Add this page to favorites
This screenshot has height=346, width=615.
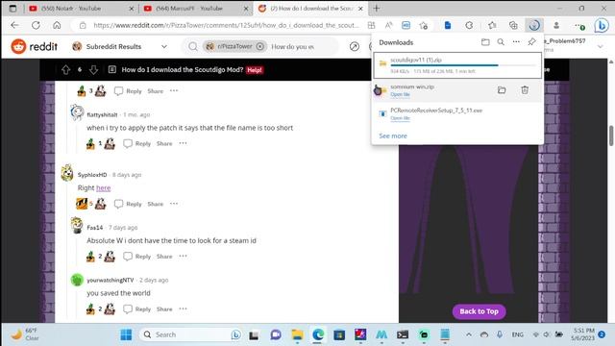423,26
